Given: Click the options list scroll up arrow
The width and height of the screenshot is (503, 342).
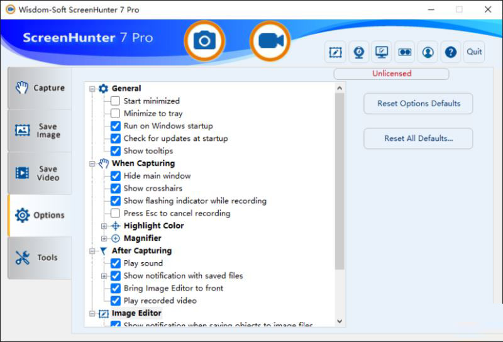Looking at the screenshot, I should point(340,88).
